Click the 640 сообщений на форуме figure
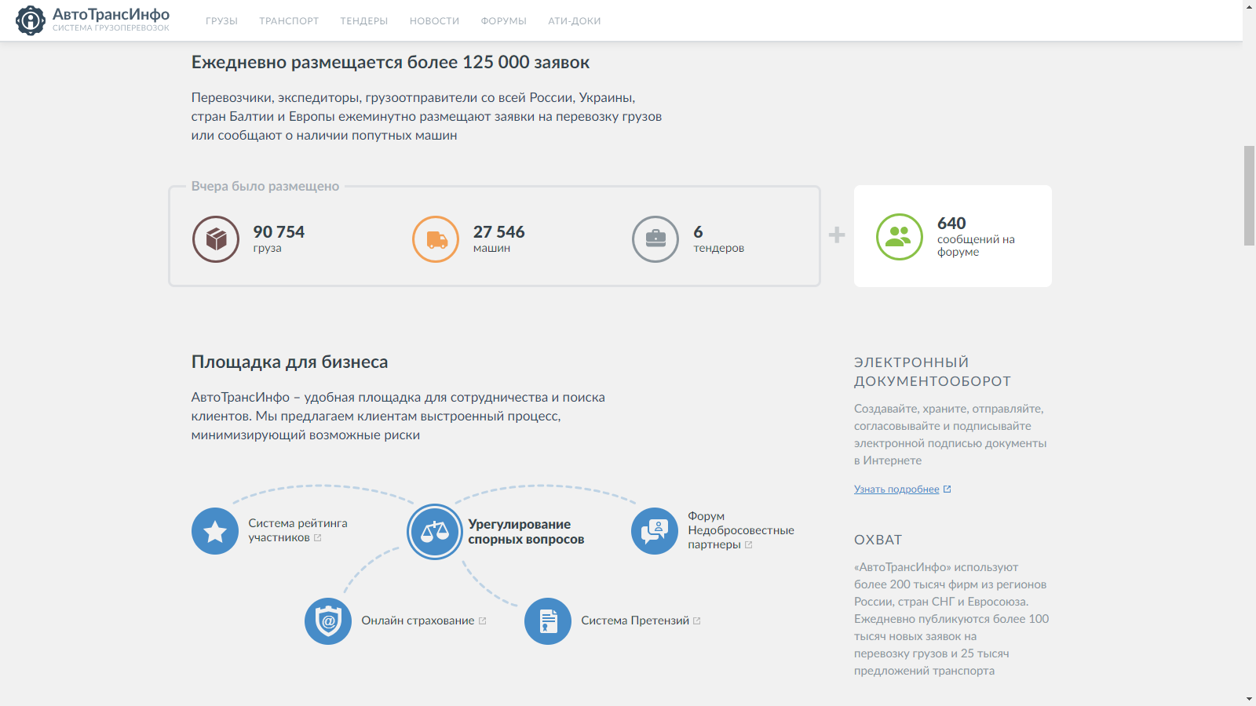The height and width of the screenshot is (706, 1256). tap(976, 236)
